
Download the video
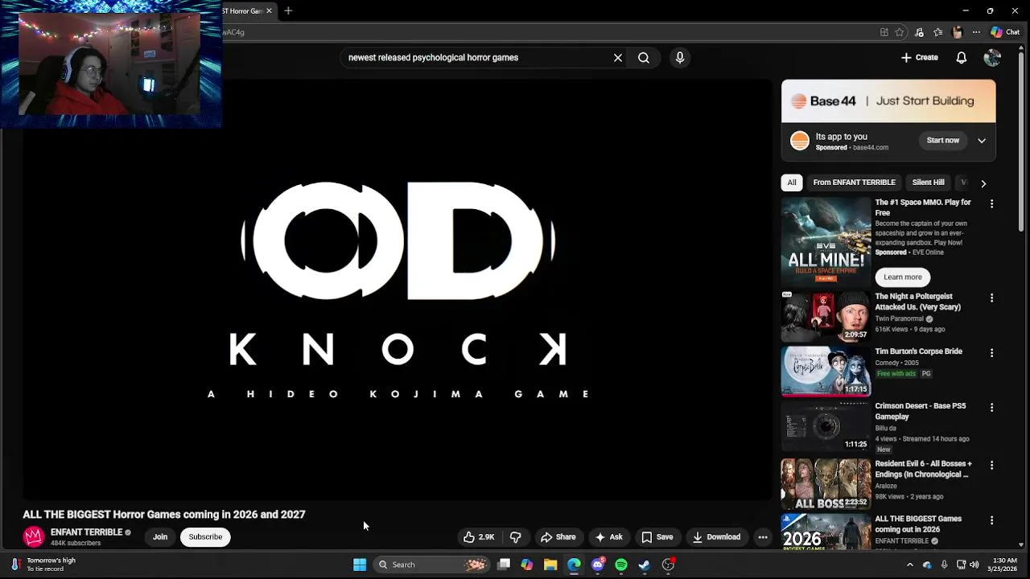click(716, 537)
